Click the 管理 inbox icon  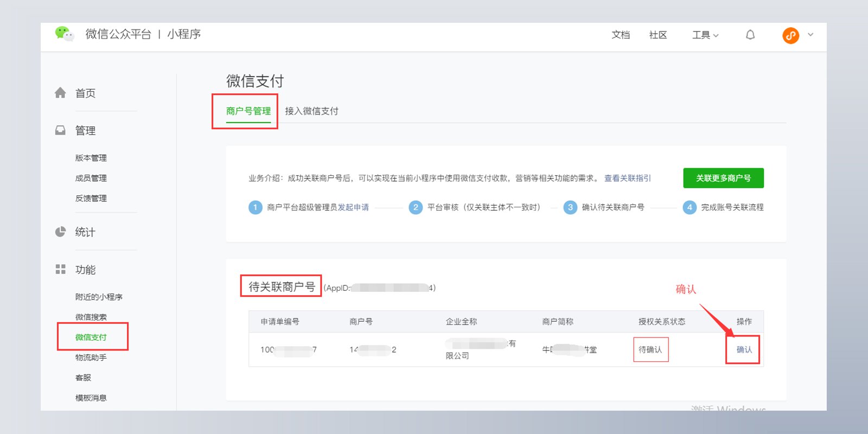click(60, 130)
